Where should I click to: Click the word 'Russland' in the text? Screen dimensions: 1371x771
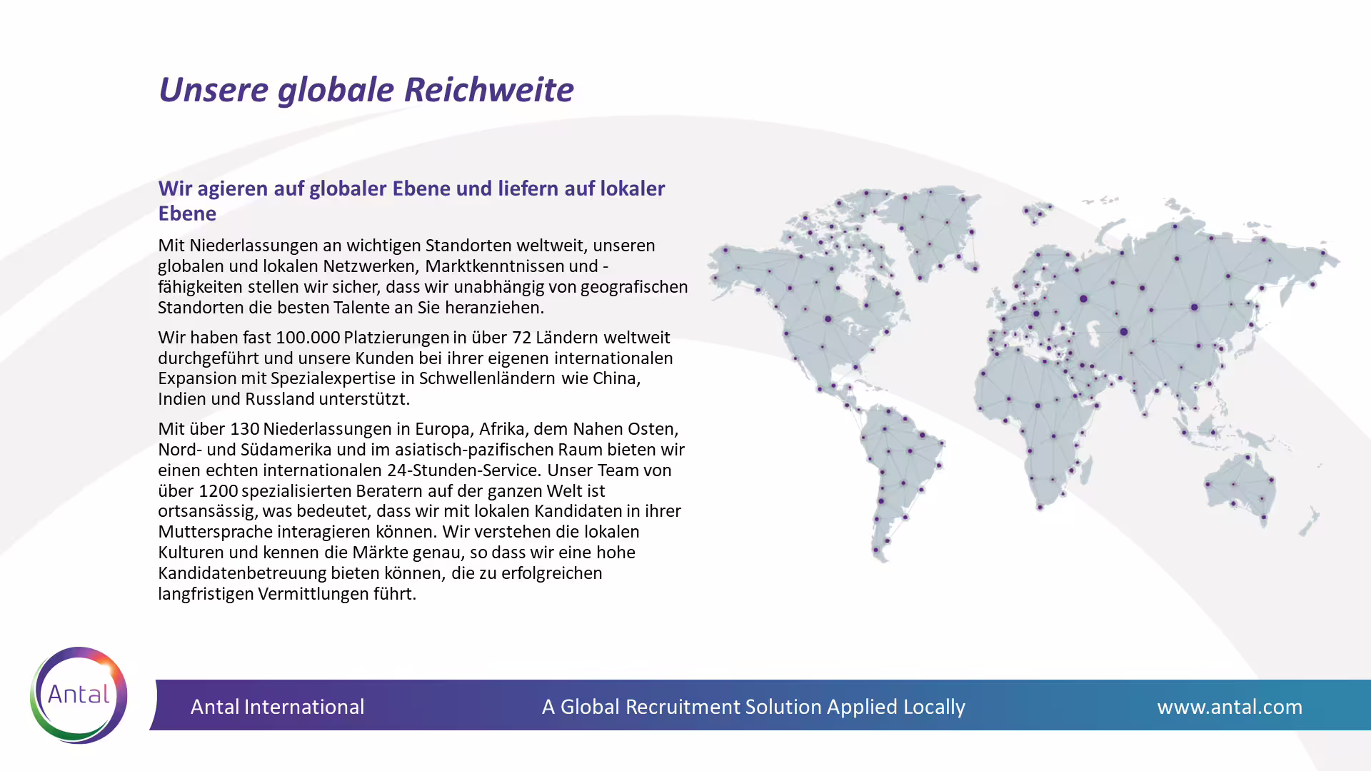[279, 399]
